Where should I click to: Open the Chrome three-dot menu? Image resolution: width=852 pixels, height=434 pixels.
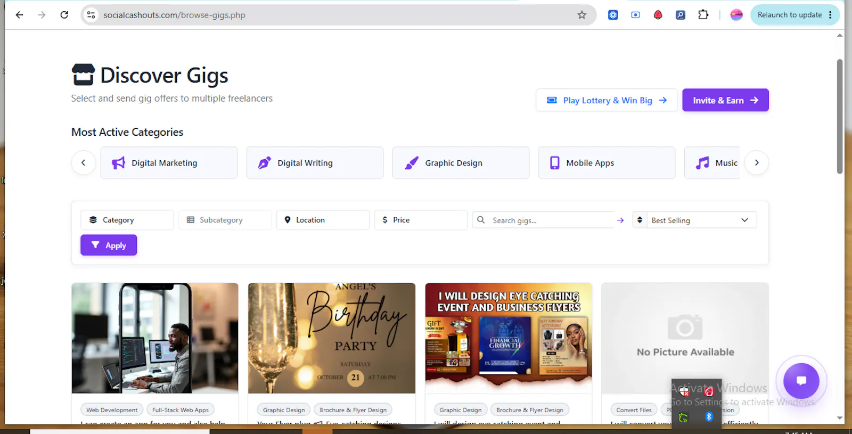[830, 15]
